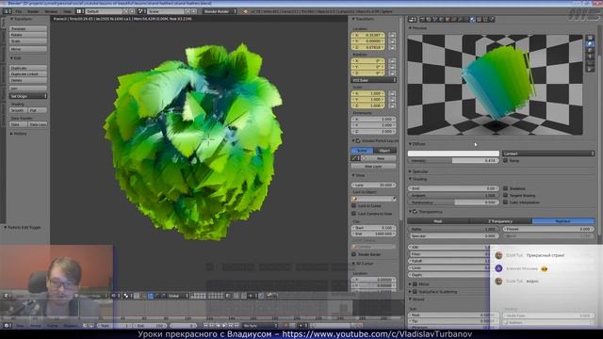Click the diffuse Intensity slider
Image resolution: width=603 pixels, height=339 pixels.
[453, 161]
